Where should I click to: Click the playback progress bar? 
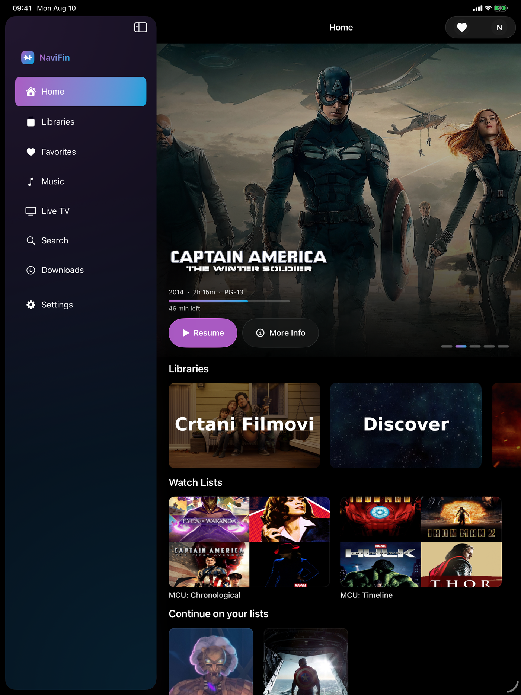(229, 301)
